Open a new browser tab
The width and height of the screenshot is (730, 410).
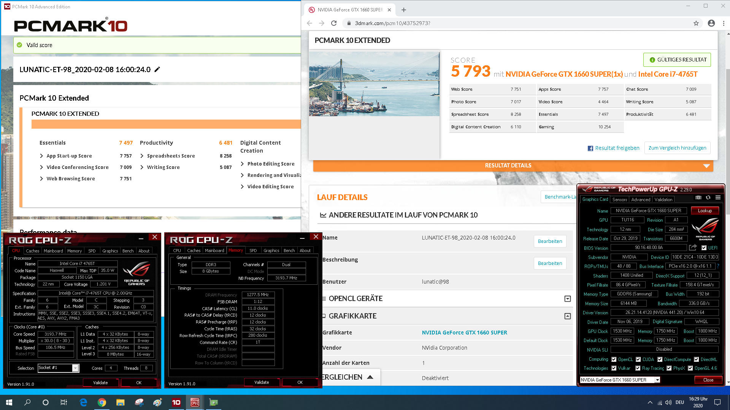[404, 10]
